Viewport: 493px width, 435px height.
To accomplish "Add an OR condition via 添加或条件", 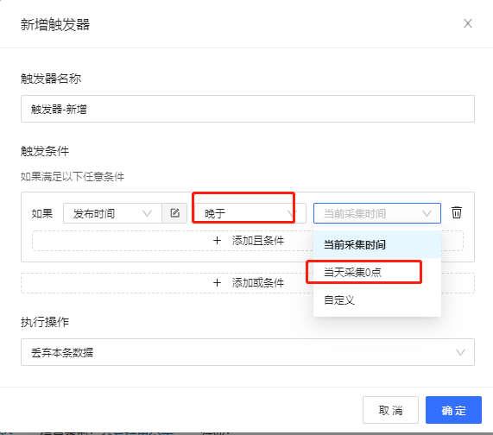I will point(248,283).
